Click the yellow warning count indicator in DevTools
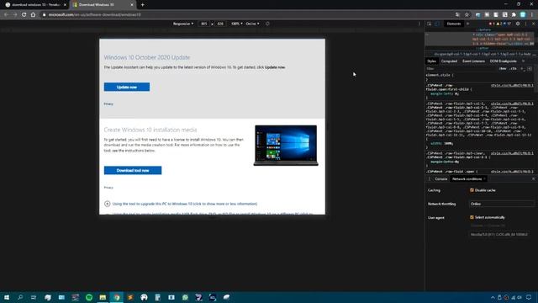 click(x=499, y=24)
